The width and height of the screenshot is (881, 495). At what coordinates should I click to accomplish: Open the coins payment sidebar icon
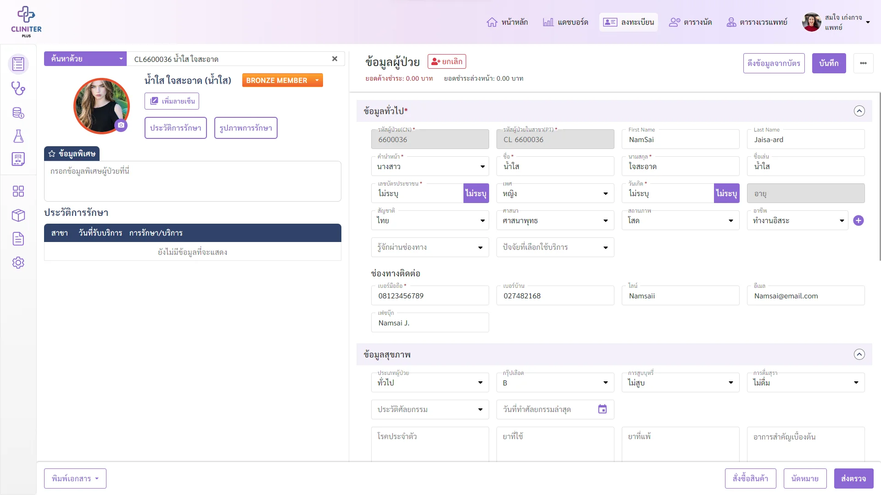point(18,112)
